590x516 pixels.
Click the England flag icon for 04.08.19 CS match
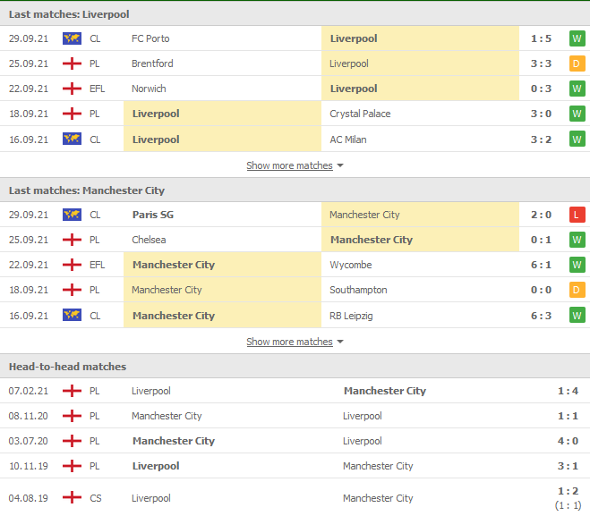pyautogui.click(x=72, y=498)
